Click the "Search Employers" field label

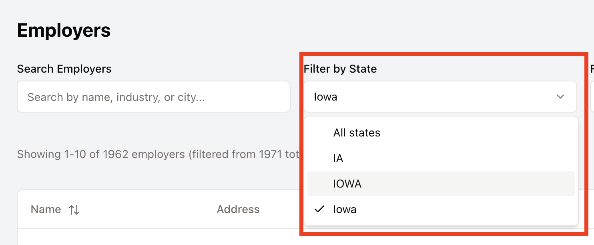point(64,69)
